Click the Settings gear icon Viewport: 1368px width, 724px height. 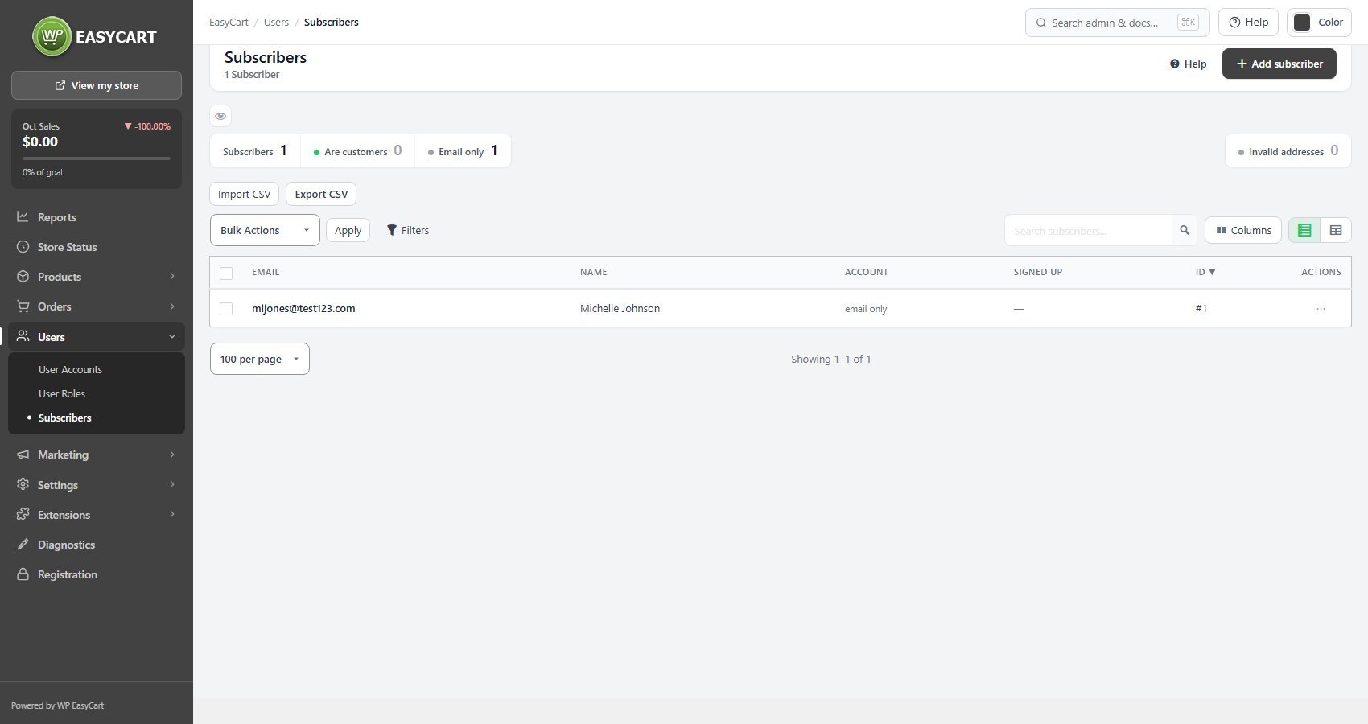(23, 484)
